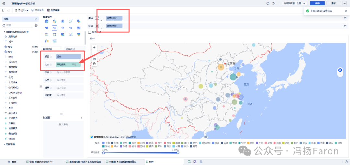350x165 pixels.
Task: Open the 过滤器 options menu icon
Action: point(81,118)
